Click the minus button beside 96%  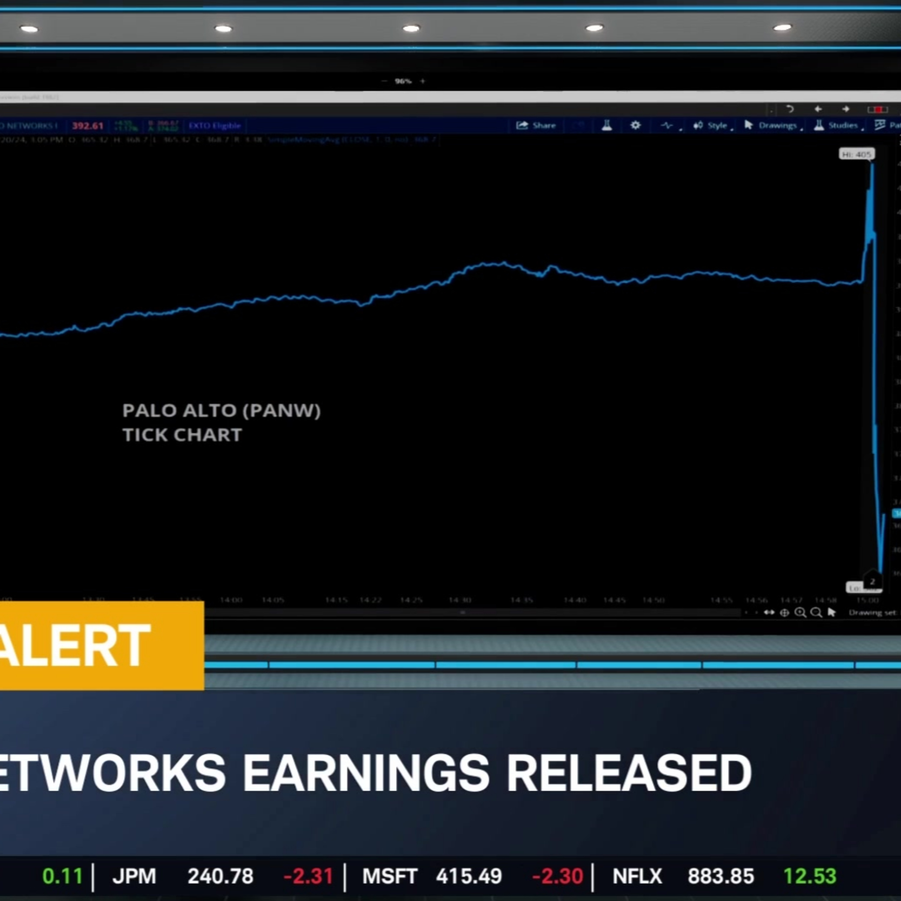coord(384,81)
